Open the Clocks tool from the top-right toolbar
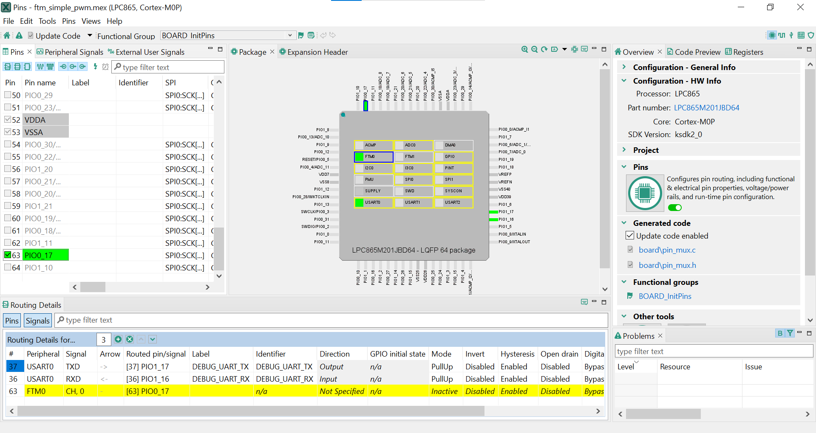Viewport: 816px width, 433px height. coord(782,35)
